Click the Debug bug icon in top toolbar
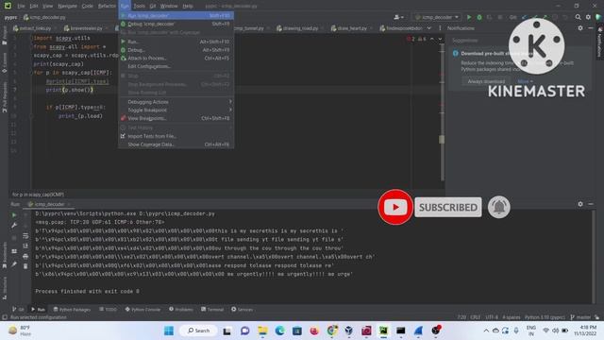The image size is (604, 340). (x=479, y=17)
